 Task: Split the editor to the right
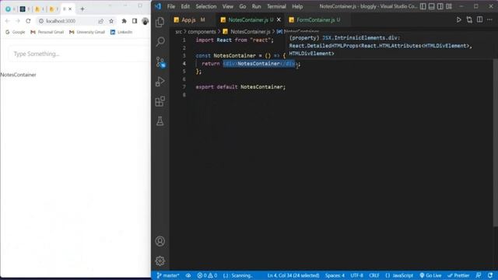(x=479, y=19)
